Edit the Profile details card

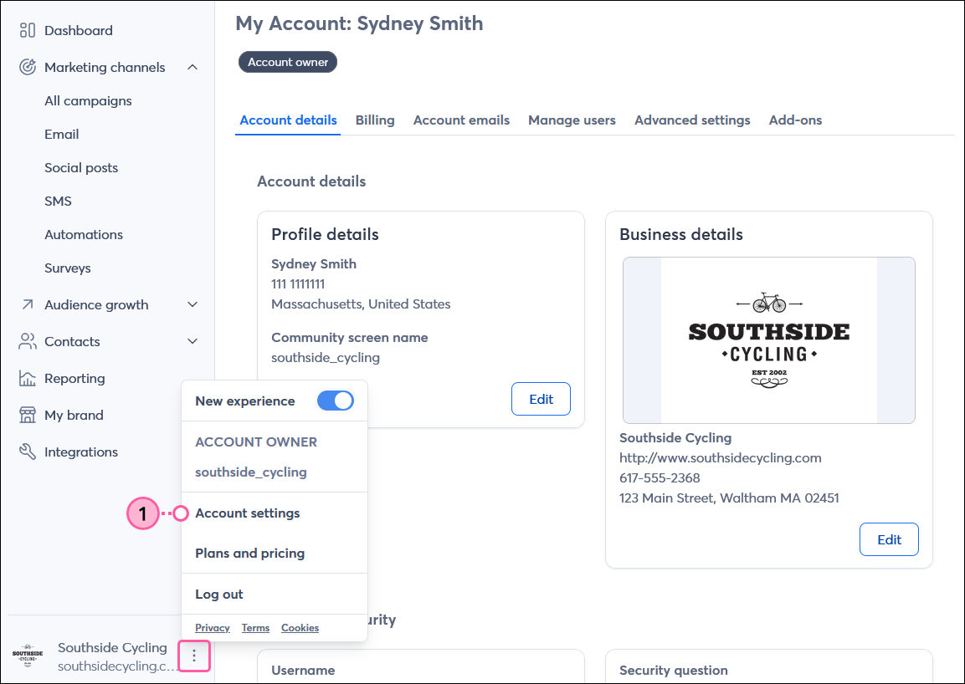pos(541,399)
